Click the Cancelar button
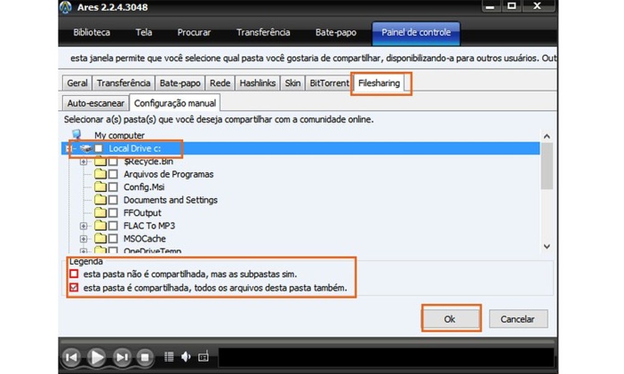The height and width of the screenshot is (374, 624). point(519,319)
